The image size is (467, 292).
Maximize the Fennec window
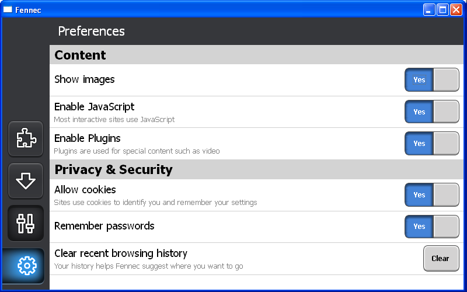[442, 10]
